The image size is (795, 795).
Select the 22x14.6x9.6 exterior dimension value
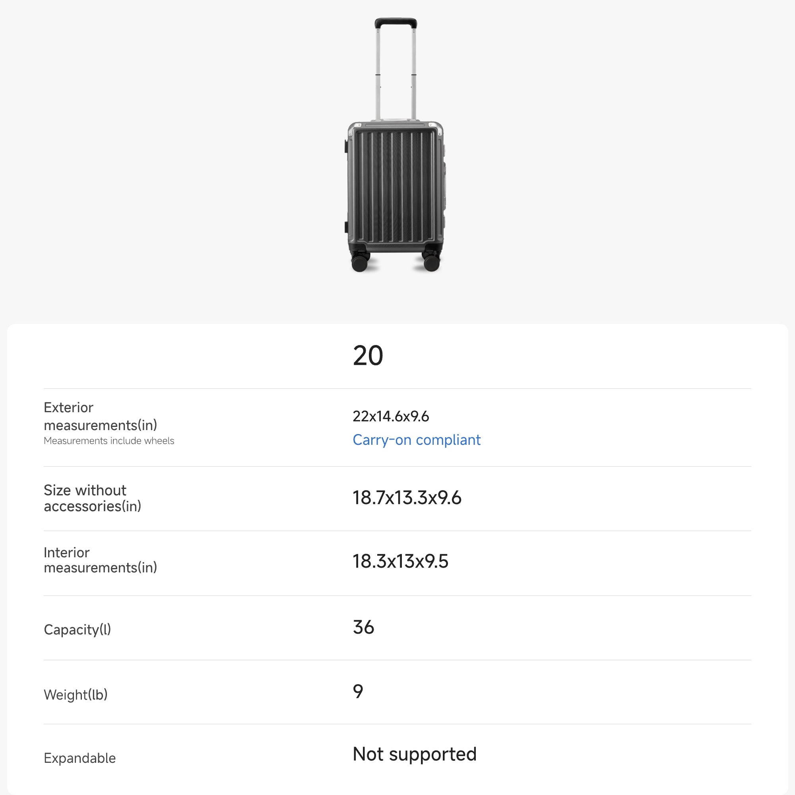390,417
